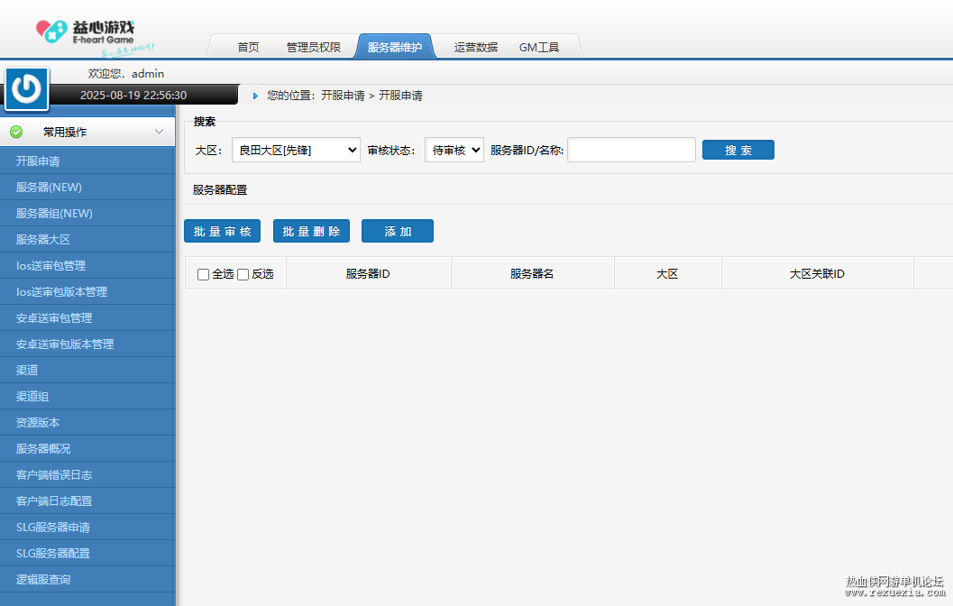
Task: Click the breadcrumb arrow icon
Action: click(255, 96)
